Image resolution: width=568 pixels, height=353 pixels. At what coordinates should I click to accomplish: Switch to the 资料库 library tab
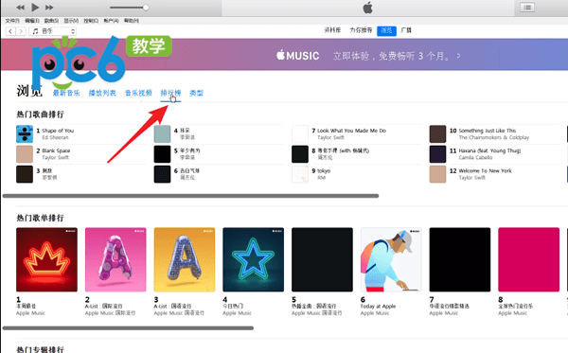[332, 30]
